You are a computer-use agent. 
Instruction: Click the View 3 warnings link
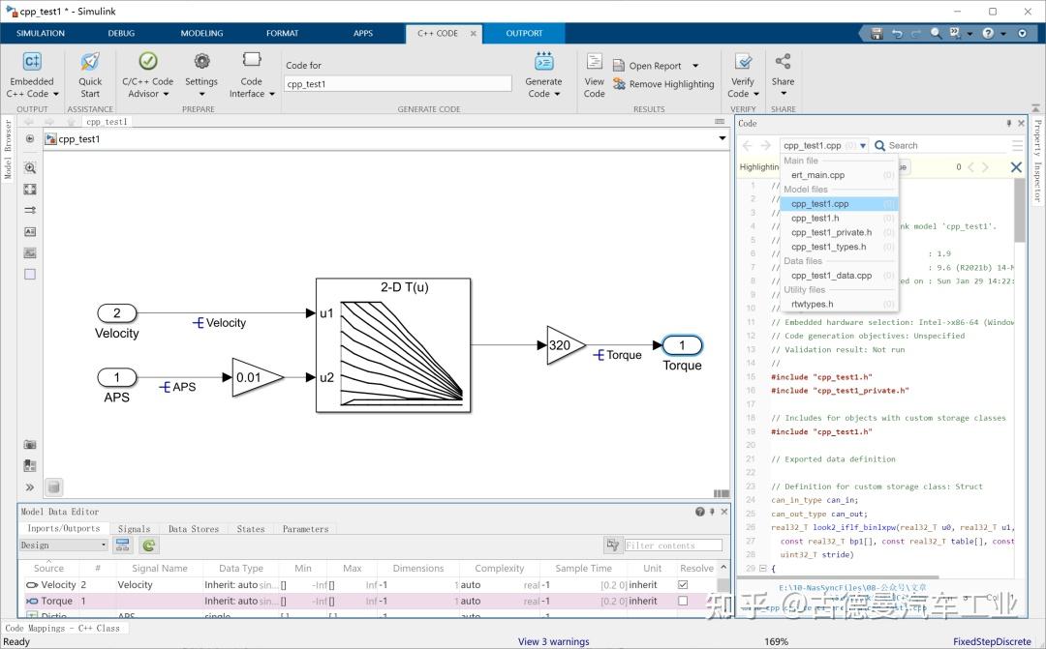(553, 641)
